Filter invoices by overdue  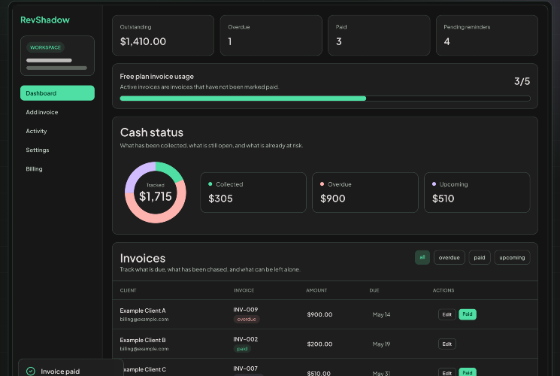point(450,257)
